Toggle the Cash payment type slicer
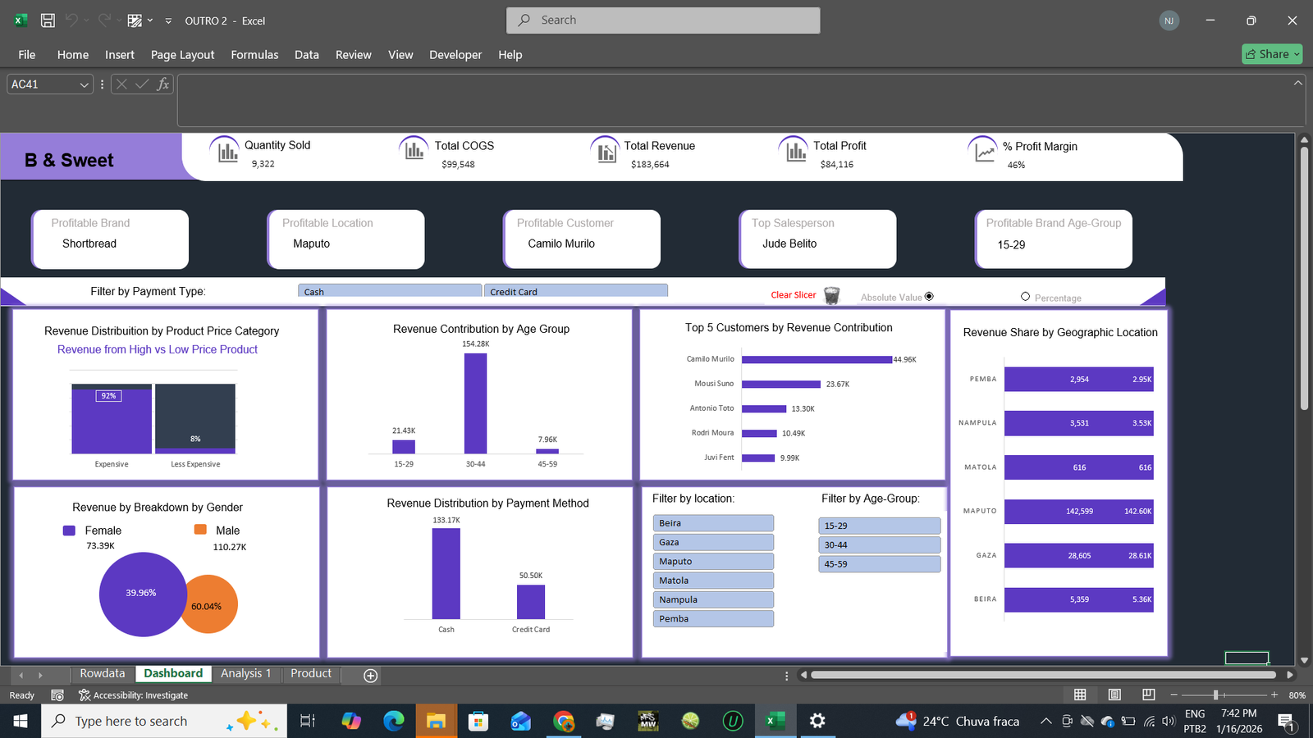Screen dimensions: 1313x738 (389, 291)
